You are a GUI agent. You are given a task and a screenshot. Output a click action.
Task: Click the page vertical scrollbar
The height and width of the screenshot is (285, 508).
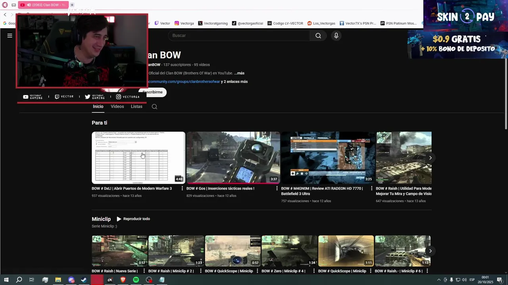click(x=506, y=94)
